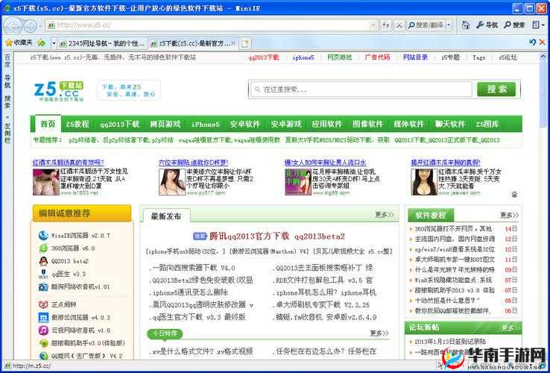Open the red qq2013下载 top link
Image resolution: width=550 pixels, height=373 pixels.
[x=263, y=57]
